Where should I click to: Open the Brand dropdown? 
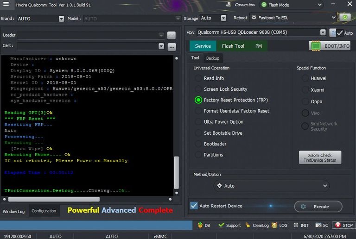pyautogui.click(x=61, y=19)
